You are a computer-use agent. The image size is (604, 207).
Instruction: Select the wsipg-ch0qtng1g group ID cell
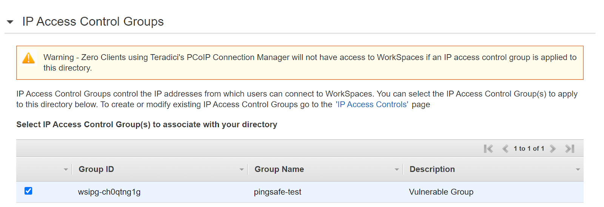tap(109, 192)
